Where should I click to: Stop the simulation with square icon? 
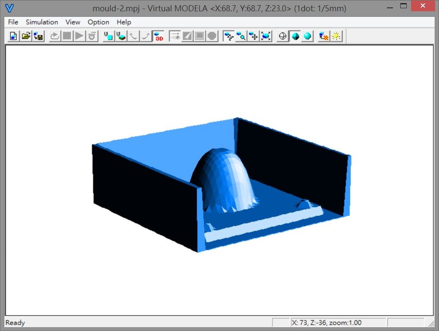(x=67, y=36)
